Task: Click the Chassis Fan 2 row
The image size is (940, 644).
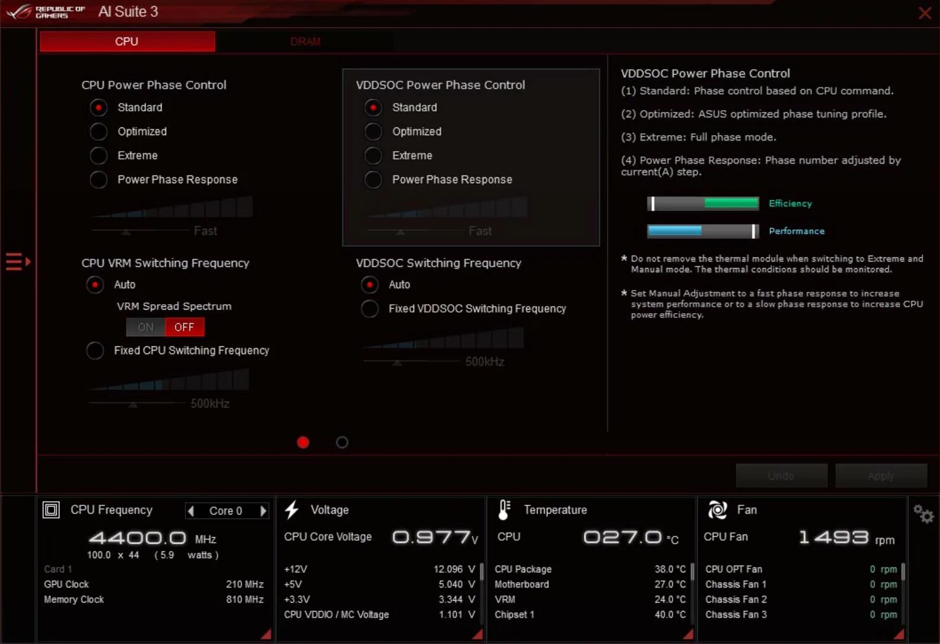Action: [x=801, y=600]
